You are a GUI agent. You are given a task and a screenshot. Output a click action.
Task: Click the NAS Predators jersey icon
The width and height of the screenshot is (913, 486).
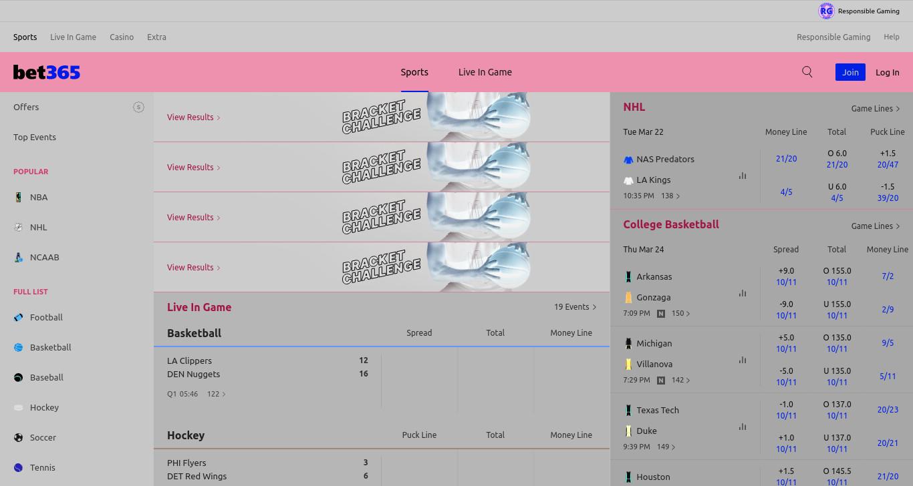point(628,160)
